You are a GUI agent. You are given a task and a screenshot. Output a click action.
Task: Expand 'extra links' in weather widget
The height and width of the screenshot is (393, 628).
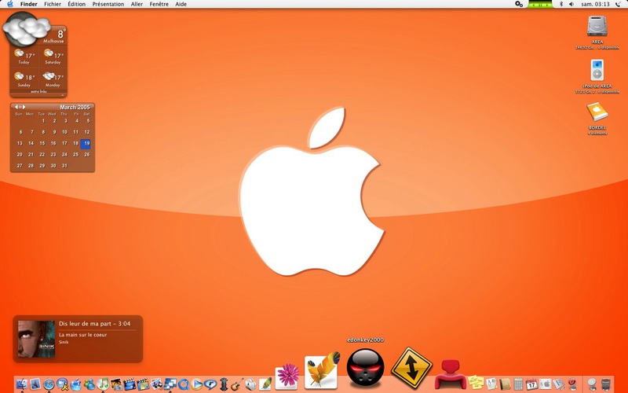click(x=38, y=92)
